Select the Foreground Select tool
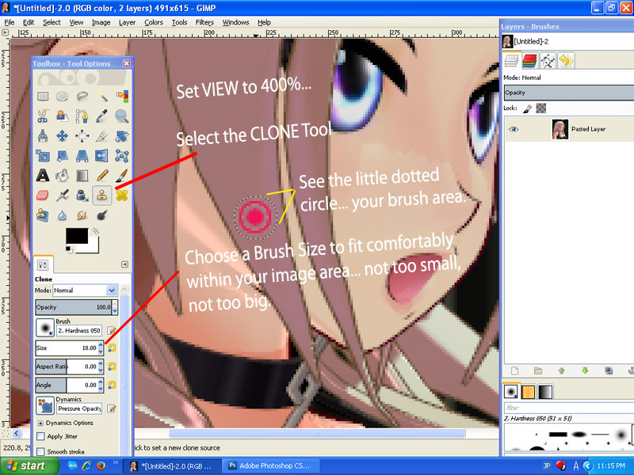This screenshot has width=634, height=475. (63, 116)
